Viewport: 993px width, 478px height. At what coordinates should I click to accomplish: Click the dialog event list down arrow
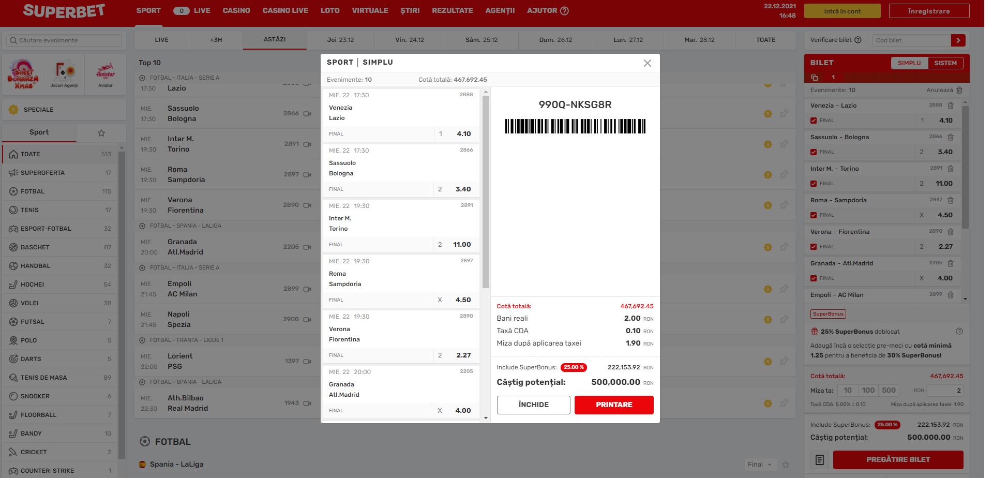point(486,418)
